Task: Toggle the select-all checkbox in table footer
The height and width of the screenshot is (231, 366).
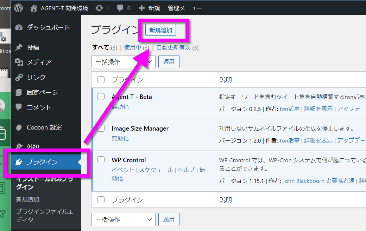Action: pyautogui.click(x=101, y=200)
